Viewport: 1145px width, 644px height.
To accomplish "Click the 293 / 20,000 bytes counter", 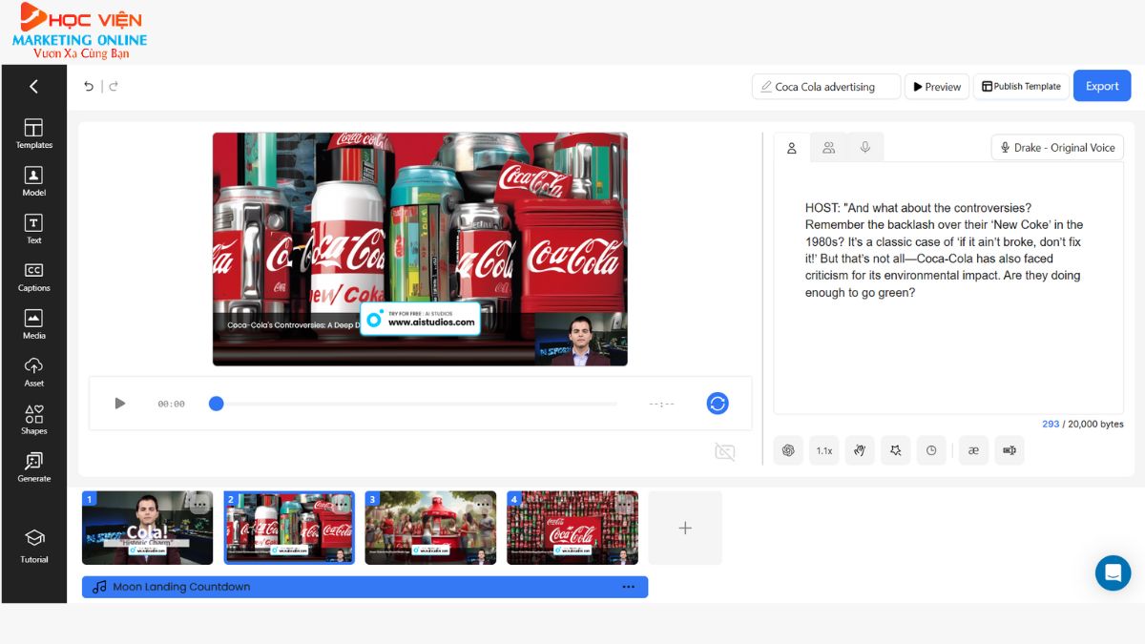I will pyautogui.click(x=1082, y=425).
